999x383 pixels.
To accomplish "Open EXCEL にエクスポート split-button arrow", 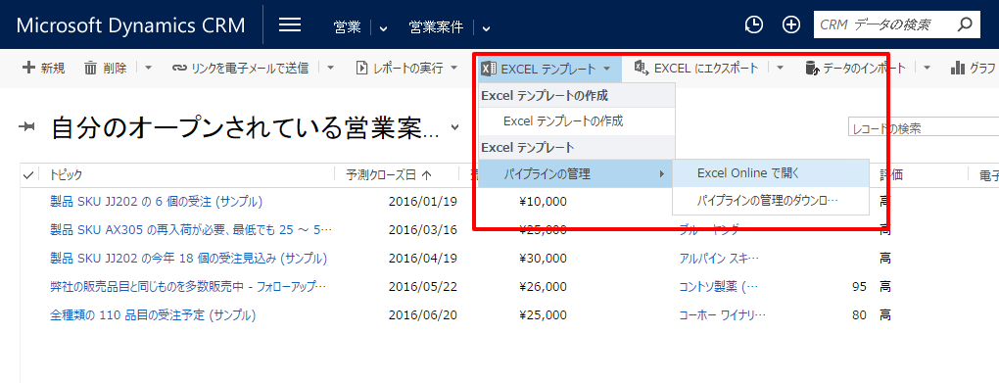I will [781, 68].
